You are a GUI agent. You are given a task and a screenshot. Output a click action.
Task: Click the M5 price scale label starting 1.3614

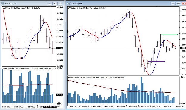click(x=183, y=16)
